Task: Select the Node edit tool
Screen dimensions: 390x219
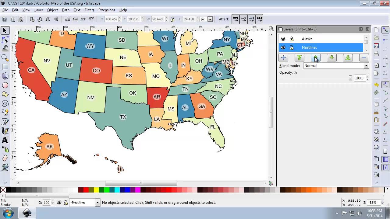Action: (5, 40)
